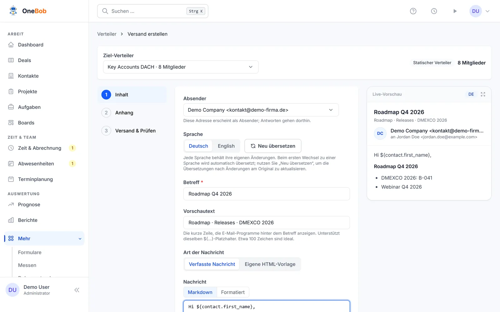
Task: Switch to the Formatiert editor tab
Action: pos(233,292)
